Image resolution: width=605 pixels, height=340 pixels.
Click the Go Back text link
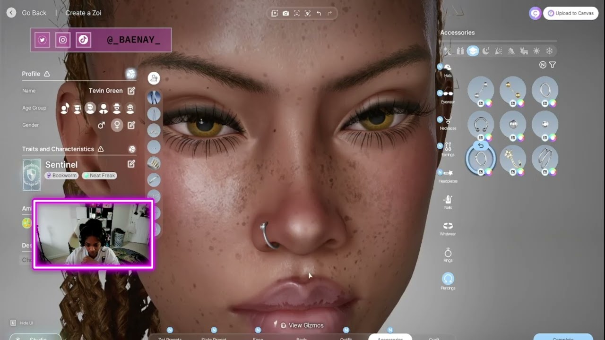[x=34, y=13]
